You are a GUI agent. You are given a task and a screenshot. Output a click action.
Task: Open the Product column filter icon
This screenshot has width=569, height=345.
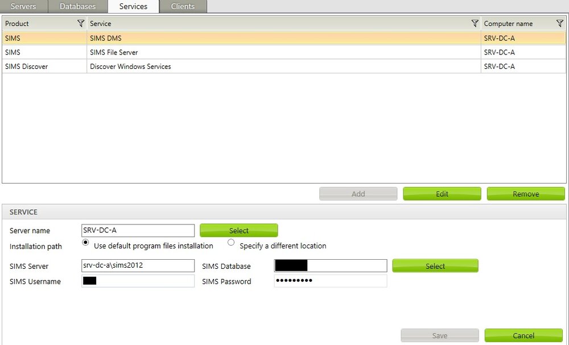[x=81, y=23]
